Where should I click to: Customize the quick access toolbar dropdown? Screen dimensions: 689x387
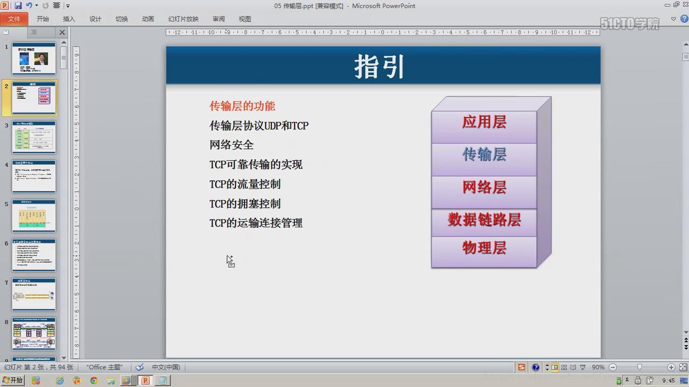(x=68, y=5)
